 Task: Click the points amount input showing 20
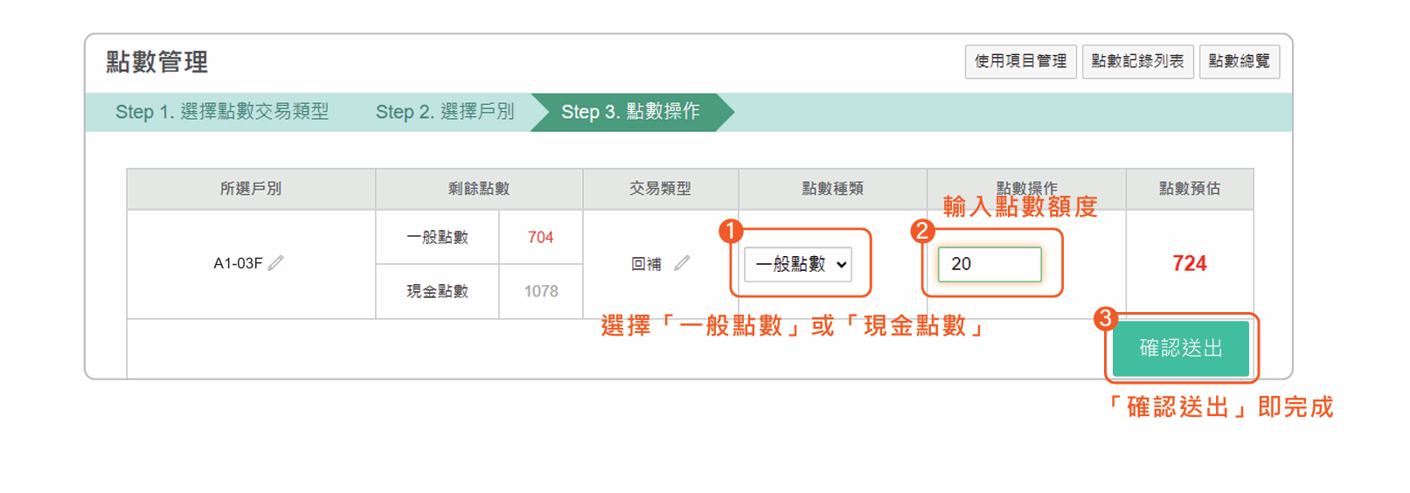[x=990, y=264]
